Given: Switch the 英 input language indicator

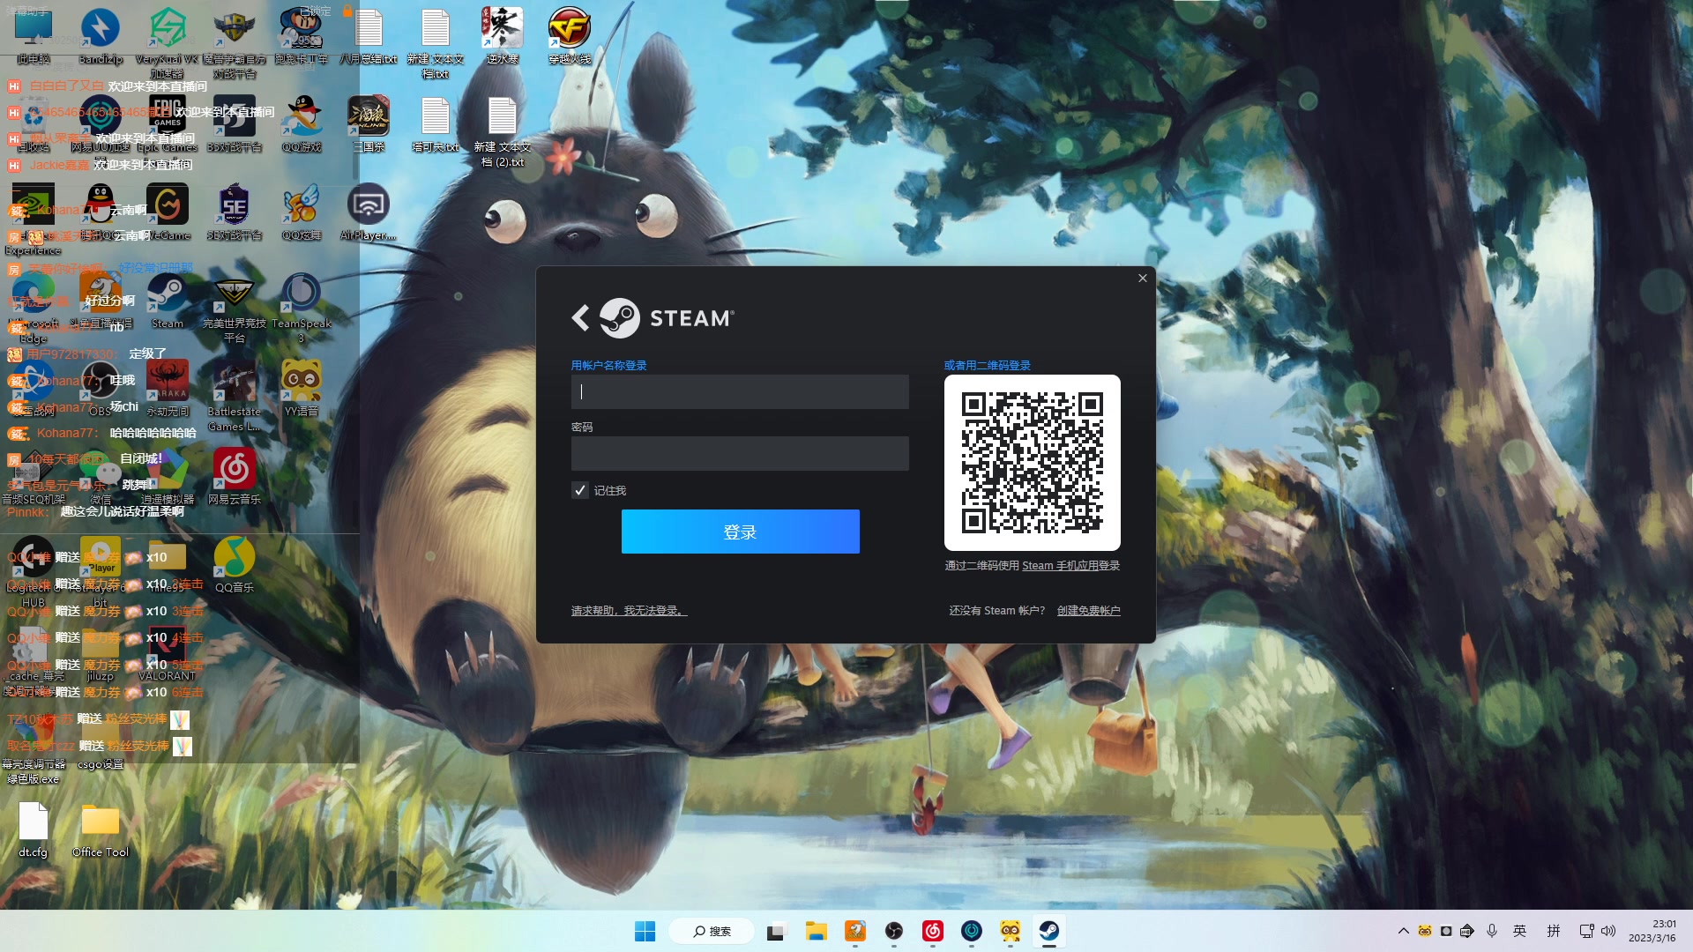Looking at the screenshot, I should coord(1520,931).
